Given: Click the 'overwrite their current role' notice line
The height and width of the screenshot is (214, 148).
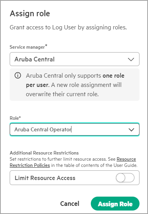Looking at the screenshot, I should pos(62,94).
